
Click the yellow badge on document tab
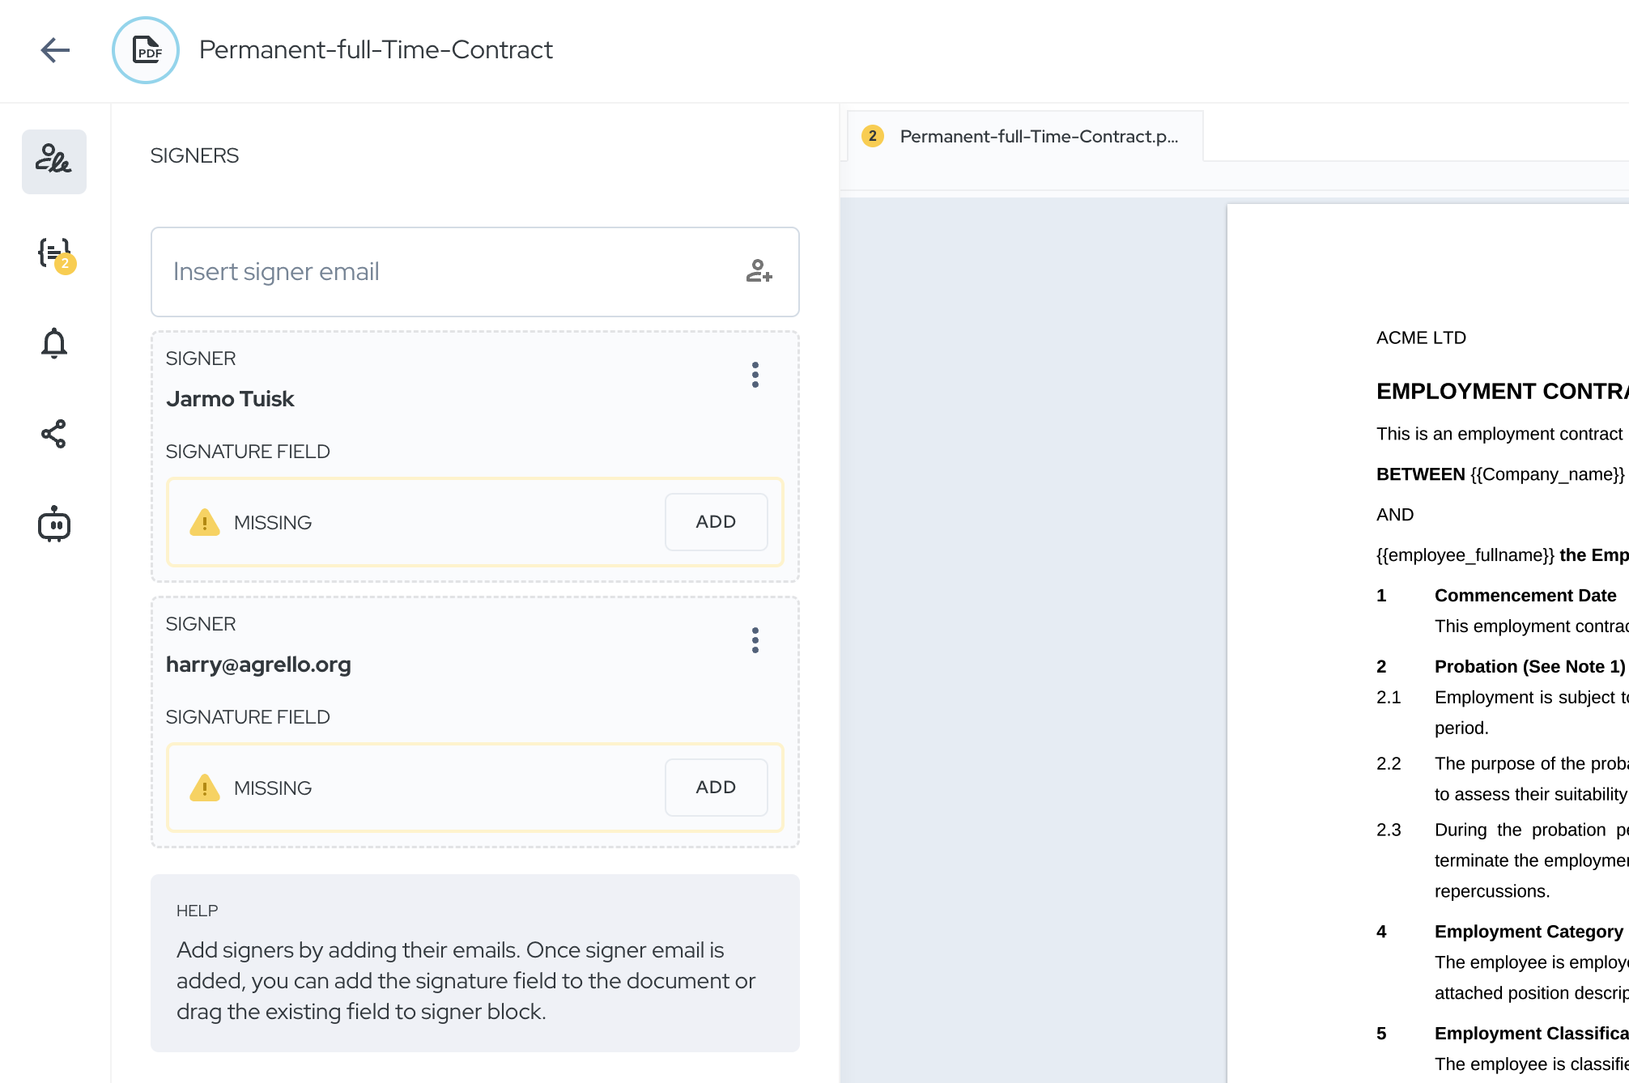(x=872, y=136)
